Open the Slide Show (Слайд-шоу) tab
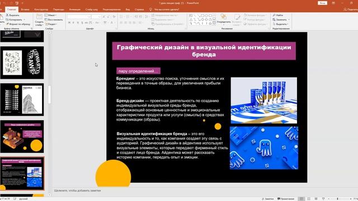Screen dimensions: 358x201 [x=92, y=9]
